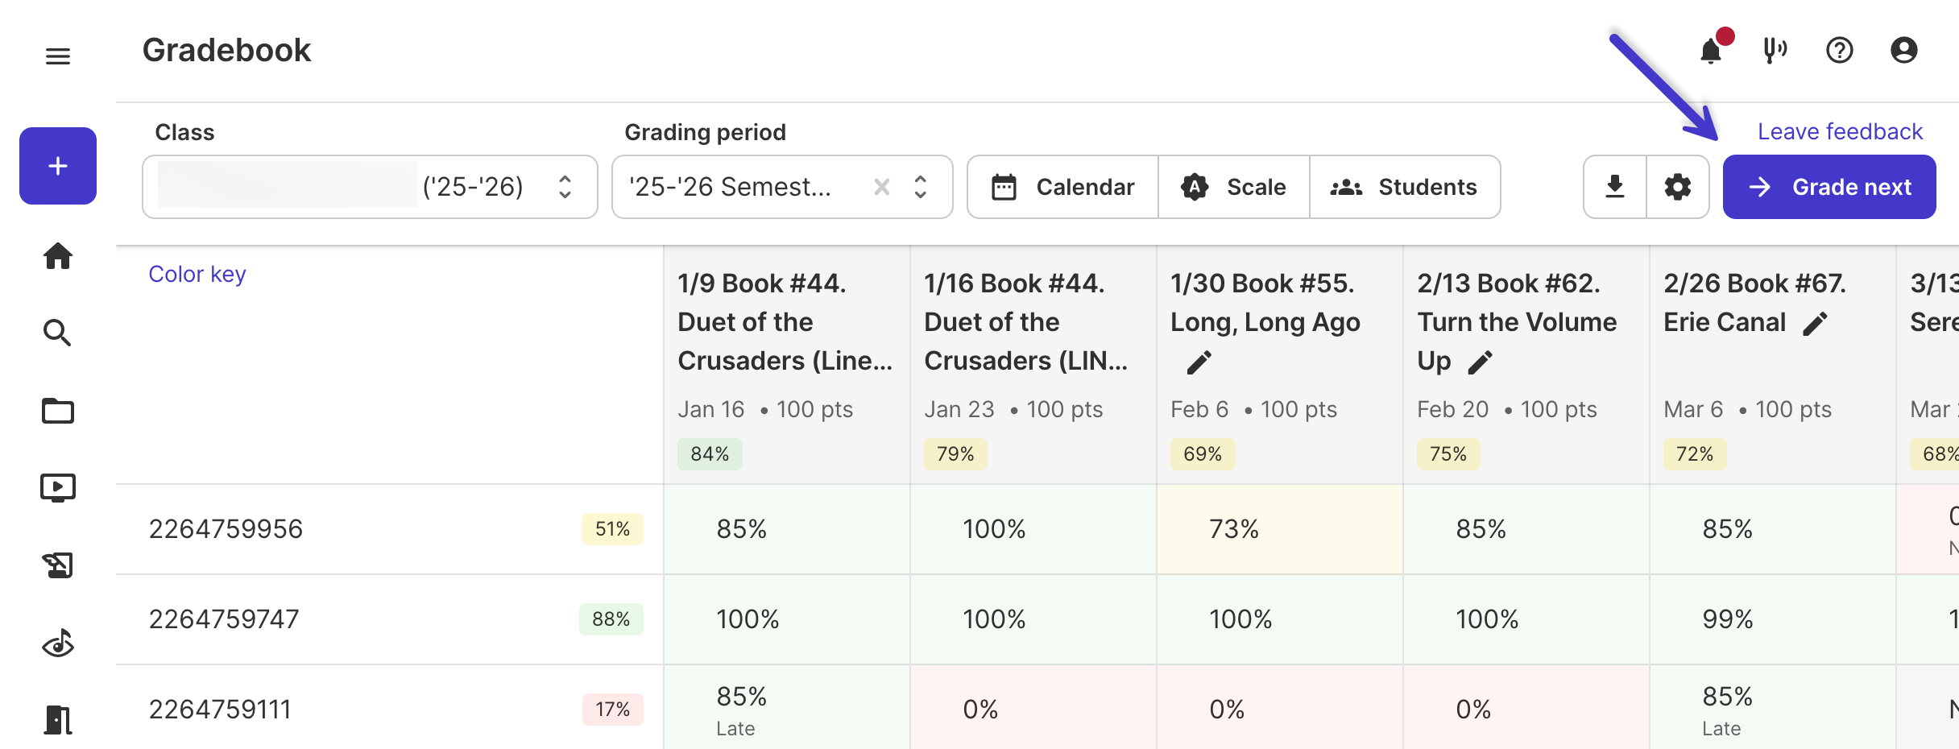Viewport: 1959px width, 749px height.
Task: Open 2264759956's 85% Erie Canal grade
Action: [x=1773, y=529]
